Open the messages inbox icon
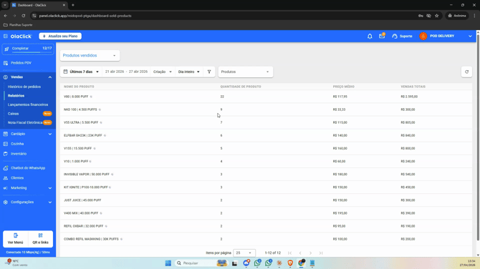The image size is (480, 269). 382,36
